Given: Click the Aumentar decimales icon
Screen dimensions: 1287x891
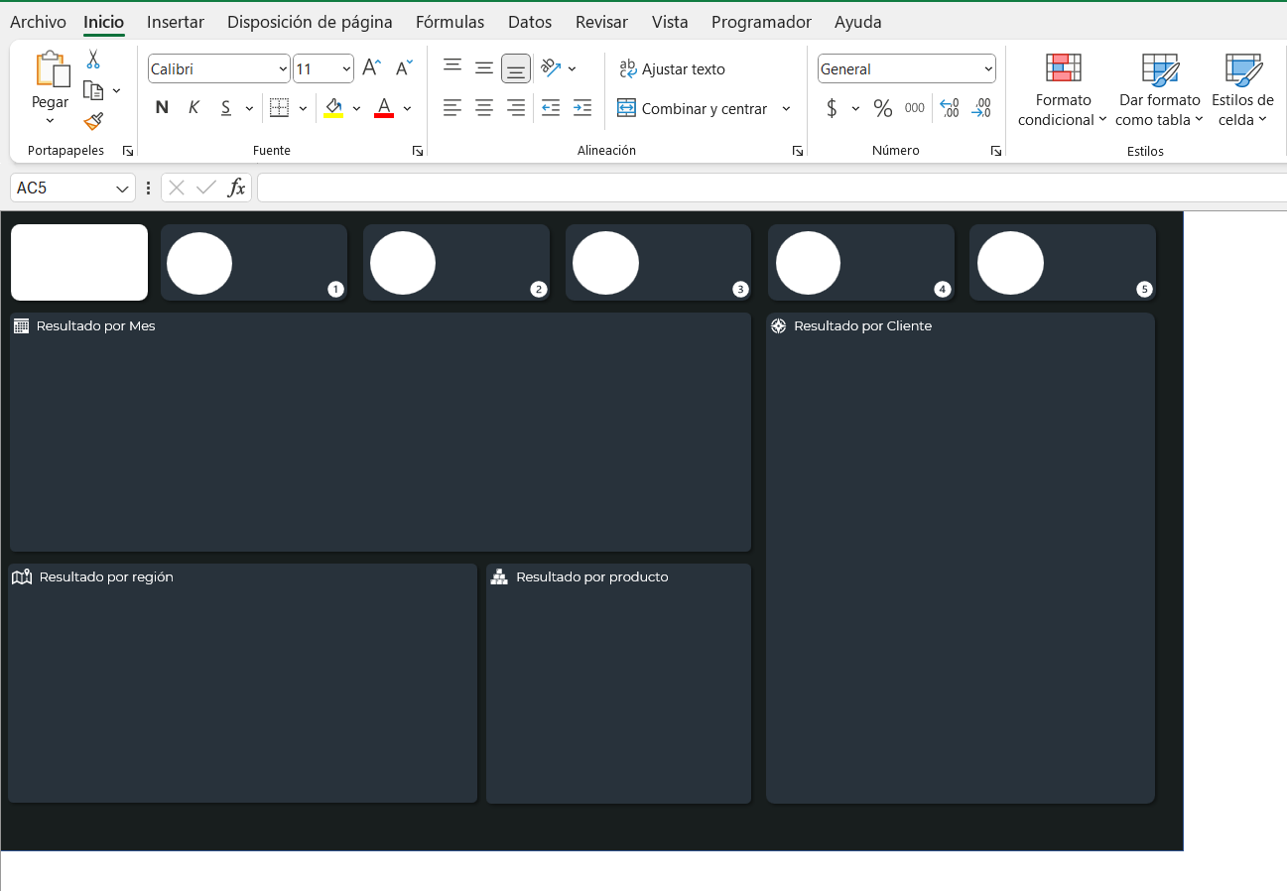Looking at the screenshot, I should 949,108.
